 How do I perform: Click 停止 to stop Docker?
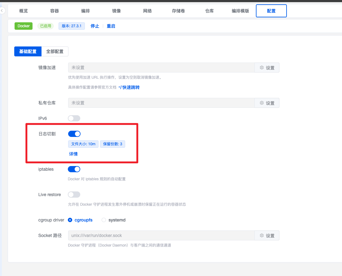95,26
